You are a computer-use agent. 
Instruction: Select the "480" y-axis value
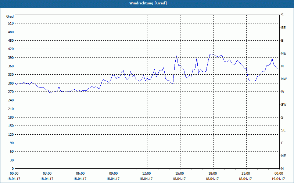pos(11,32)
